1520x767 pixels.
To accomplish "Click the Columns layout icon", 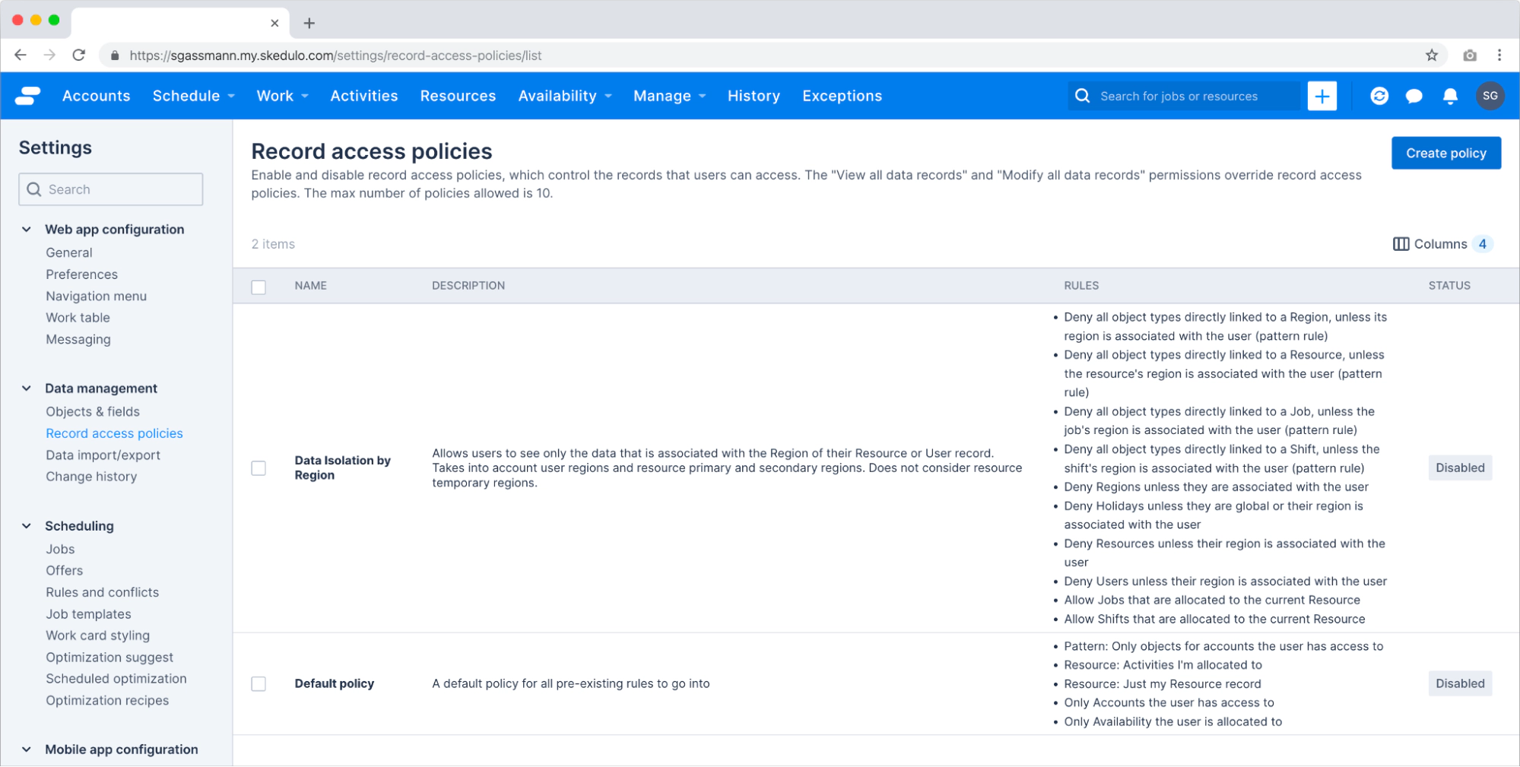I will [1401, 244].
